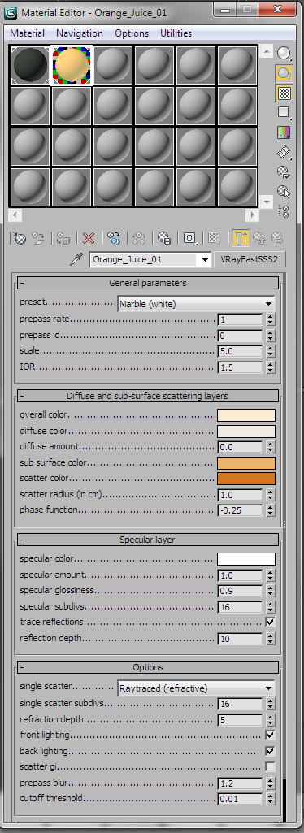Viewport: 304px width, 833px height.
Task: Click the cutoff threshold value field
Action: (x=241, y=799)
